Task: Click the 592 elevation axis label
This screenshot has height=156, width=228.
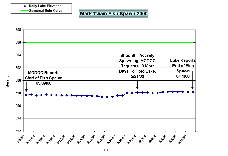Action: [18, 131]
